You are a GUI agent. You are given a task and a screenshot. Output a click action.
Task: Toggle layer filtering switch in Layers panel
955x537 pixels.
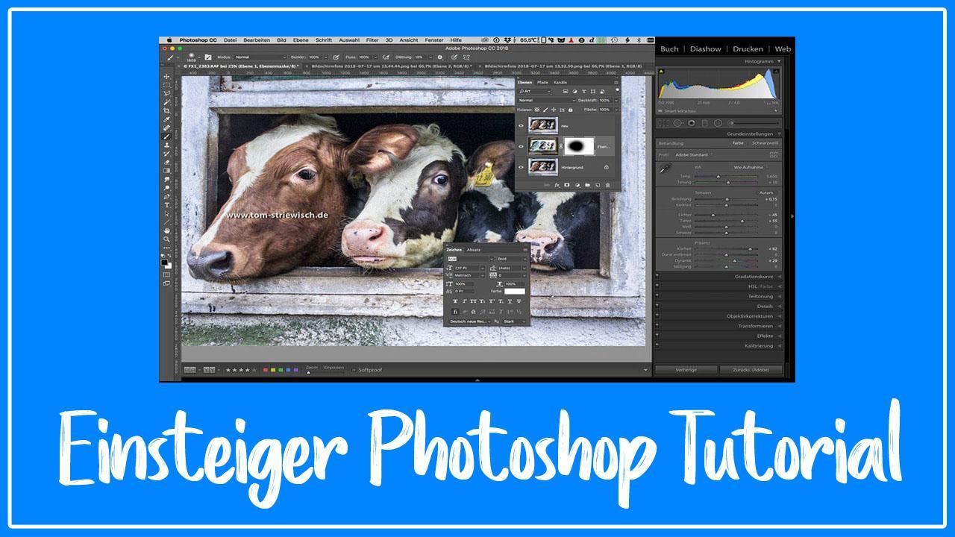click(x=617, y=89)
